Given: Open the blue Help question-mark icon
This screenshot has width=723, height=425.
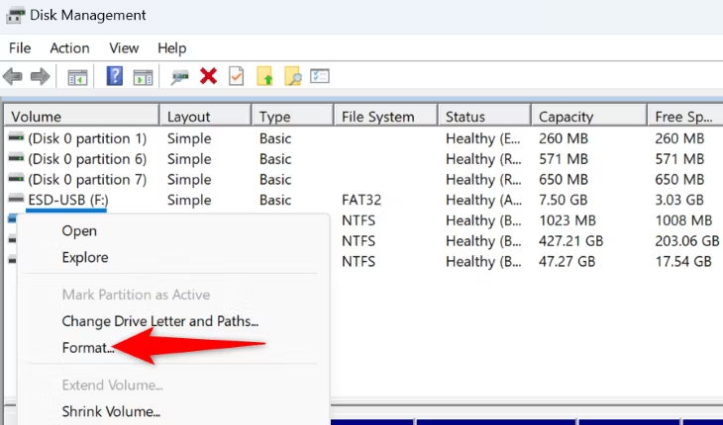Looking at the screenshot, I should (114, 76).
